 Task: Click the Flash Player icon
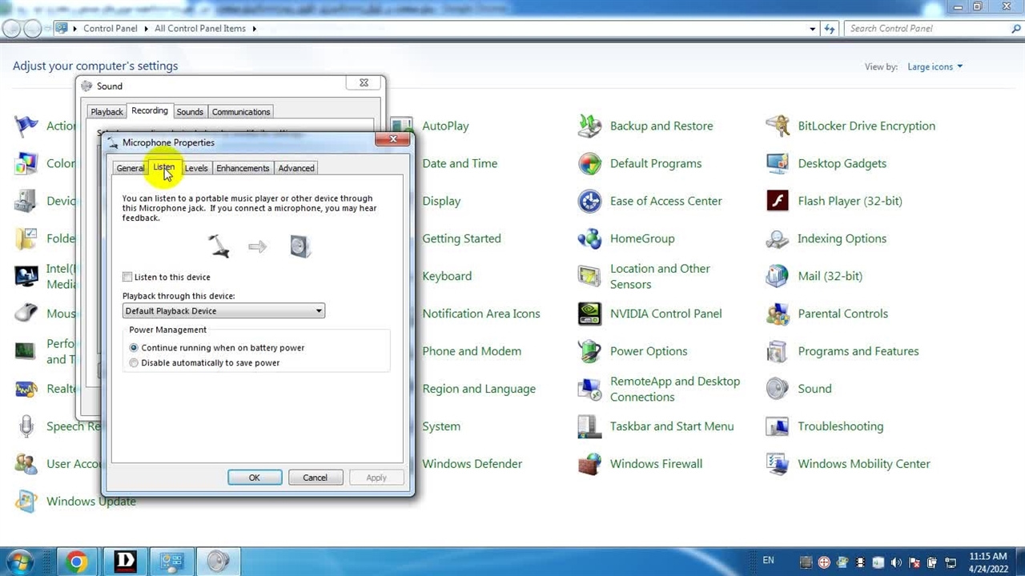pos(778,201)
